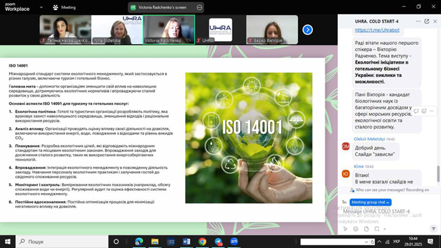Expand the Zoom Workplace dropdown arrow

(x=42, y=8)
